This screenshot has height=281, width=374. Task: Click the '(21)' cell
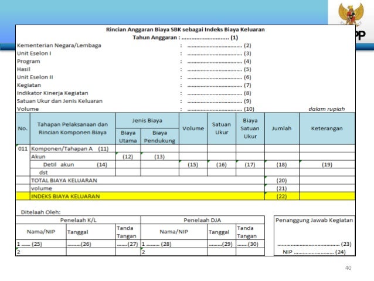282,188
